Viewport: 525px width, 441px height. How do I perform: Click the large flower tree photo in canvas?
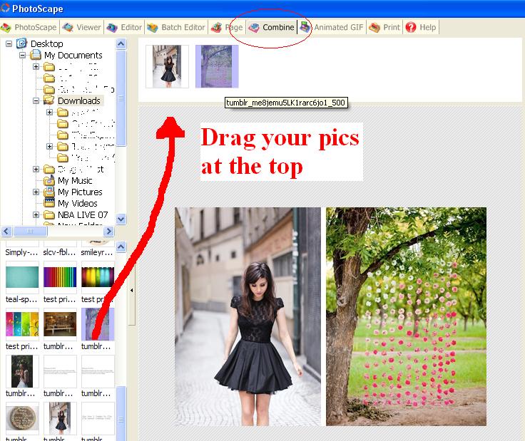406,316
